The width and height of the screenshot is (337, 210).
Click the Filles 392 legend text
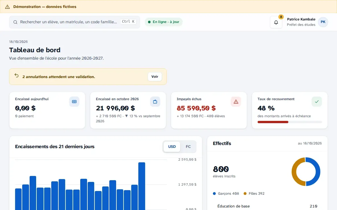pos(256,194)
